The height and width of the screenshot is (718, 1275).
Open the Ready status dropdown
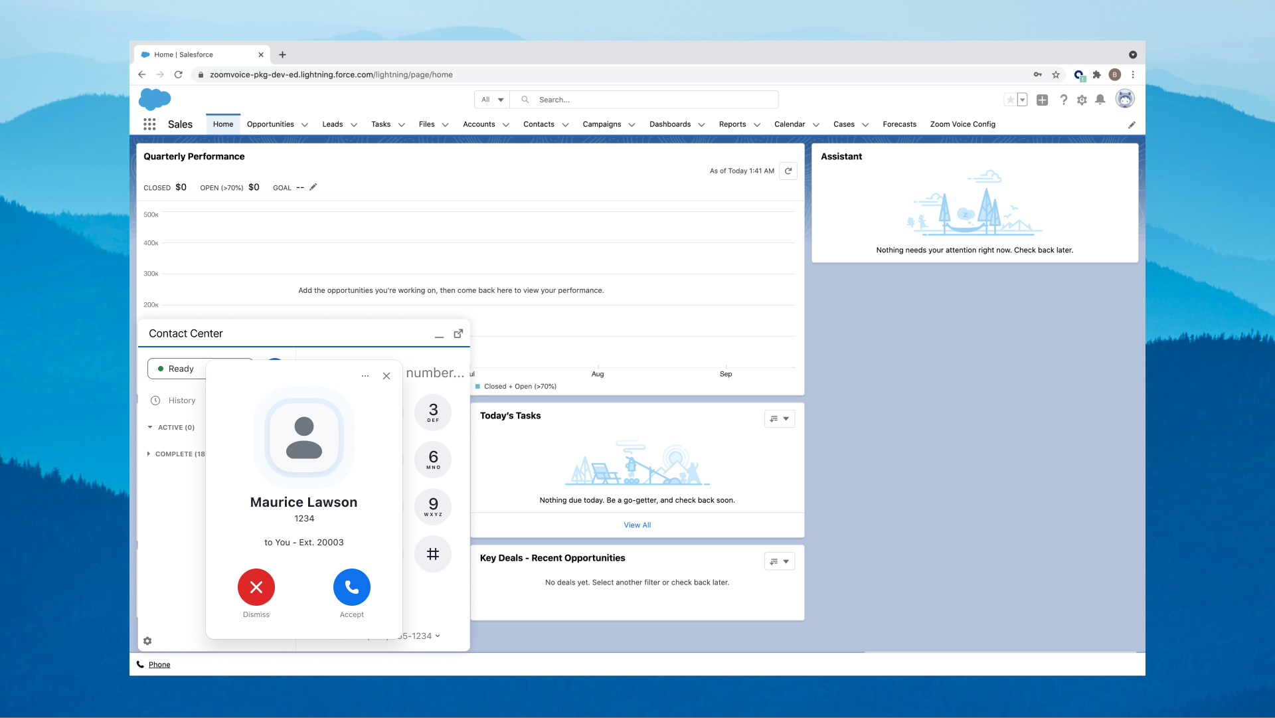pos(181,369)
